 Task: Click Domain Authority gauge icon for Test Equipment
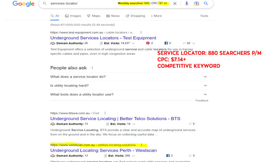coord(53,43)
